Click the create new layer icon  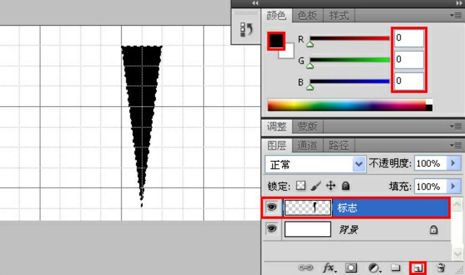[x=417, y=268]
